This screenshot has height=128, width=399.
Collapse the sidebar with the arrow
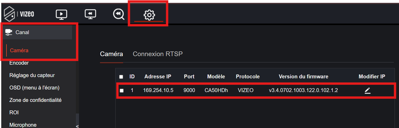click(x=77, y=126)
